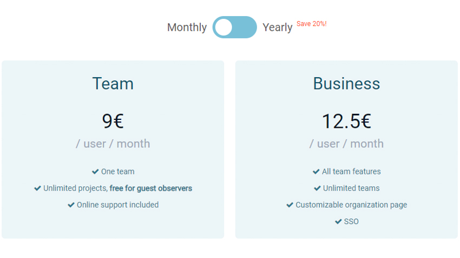Click the bold free for guest observers text
This screenshot has width=460, height=258.
pyautogui.click(x=151, y=188)
